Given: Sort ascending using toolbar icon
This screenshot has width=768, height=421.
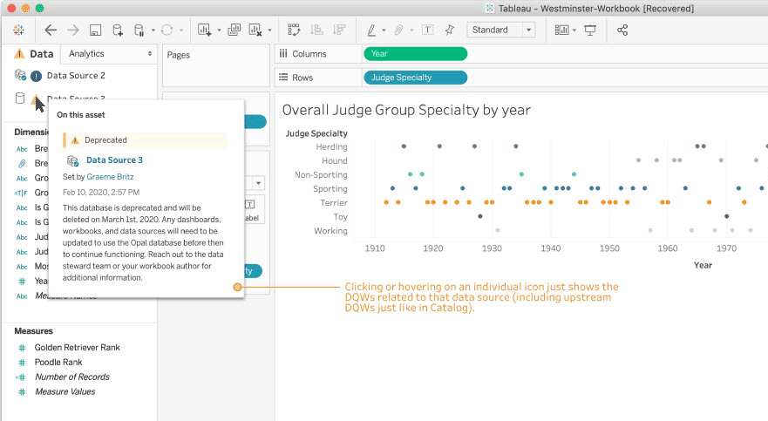Looking at the screenshot, I should pos(317,31).
